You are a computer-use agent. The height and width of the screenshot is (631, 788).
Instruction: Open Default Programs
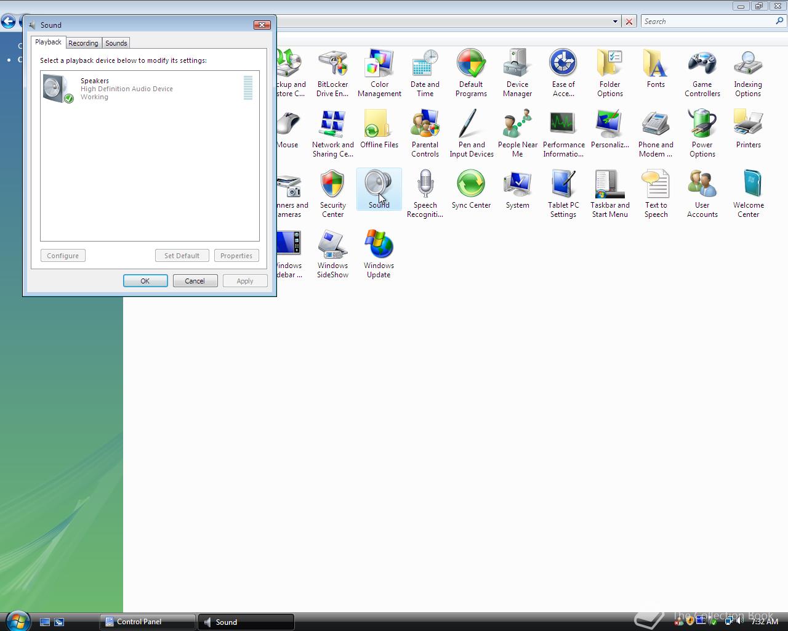pyautogui.click(x=471, y=73)
